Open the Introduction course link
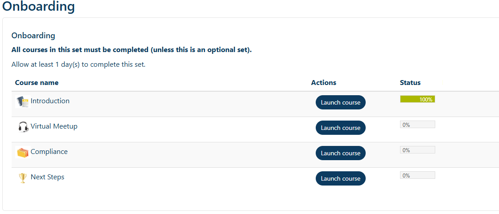The width and height of the screenshot is (499, 214). click(x=50, y=101)
